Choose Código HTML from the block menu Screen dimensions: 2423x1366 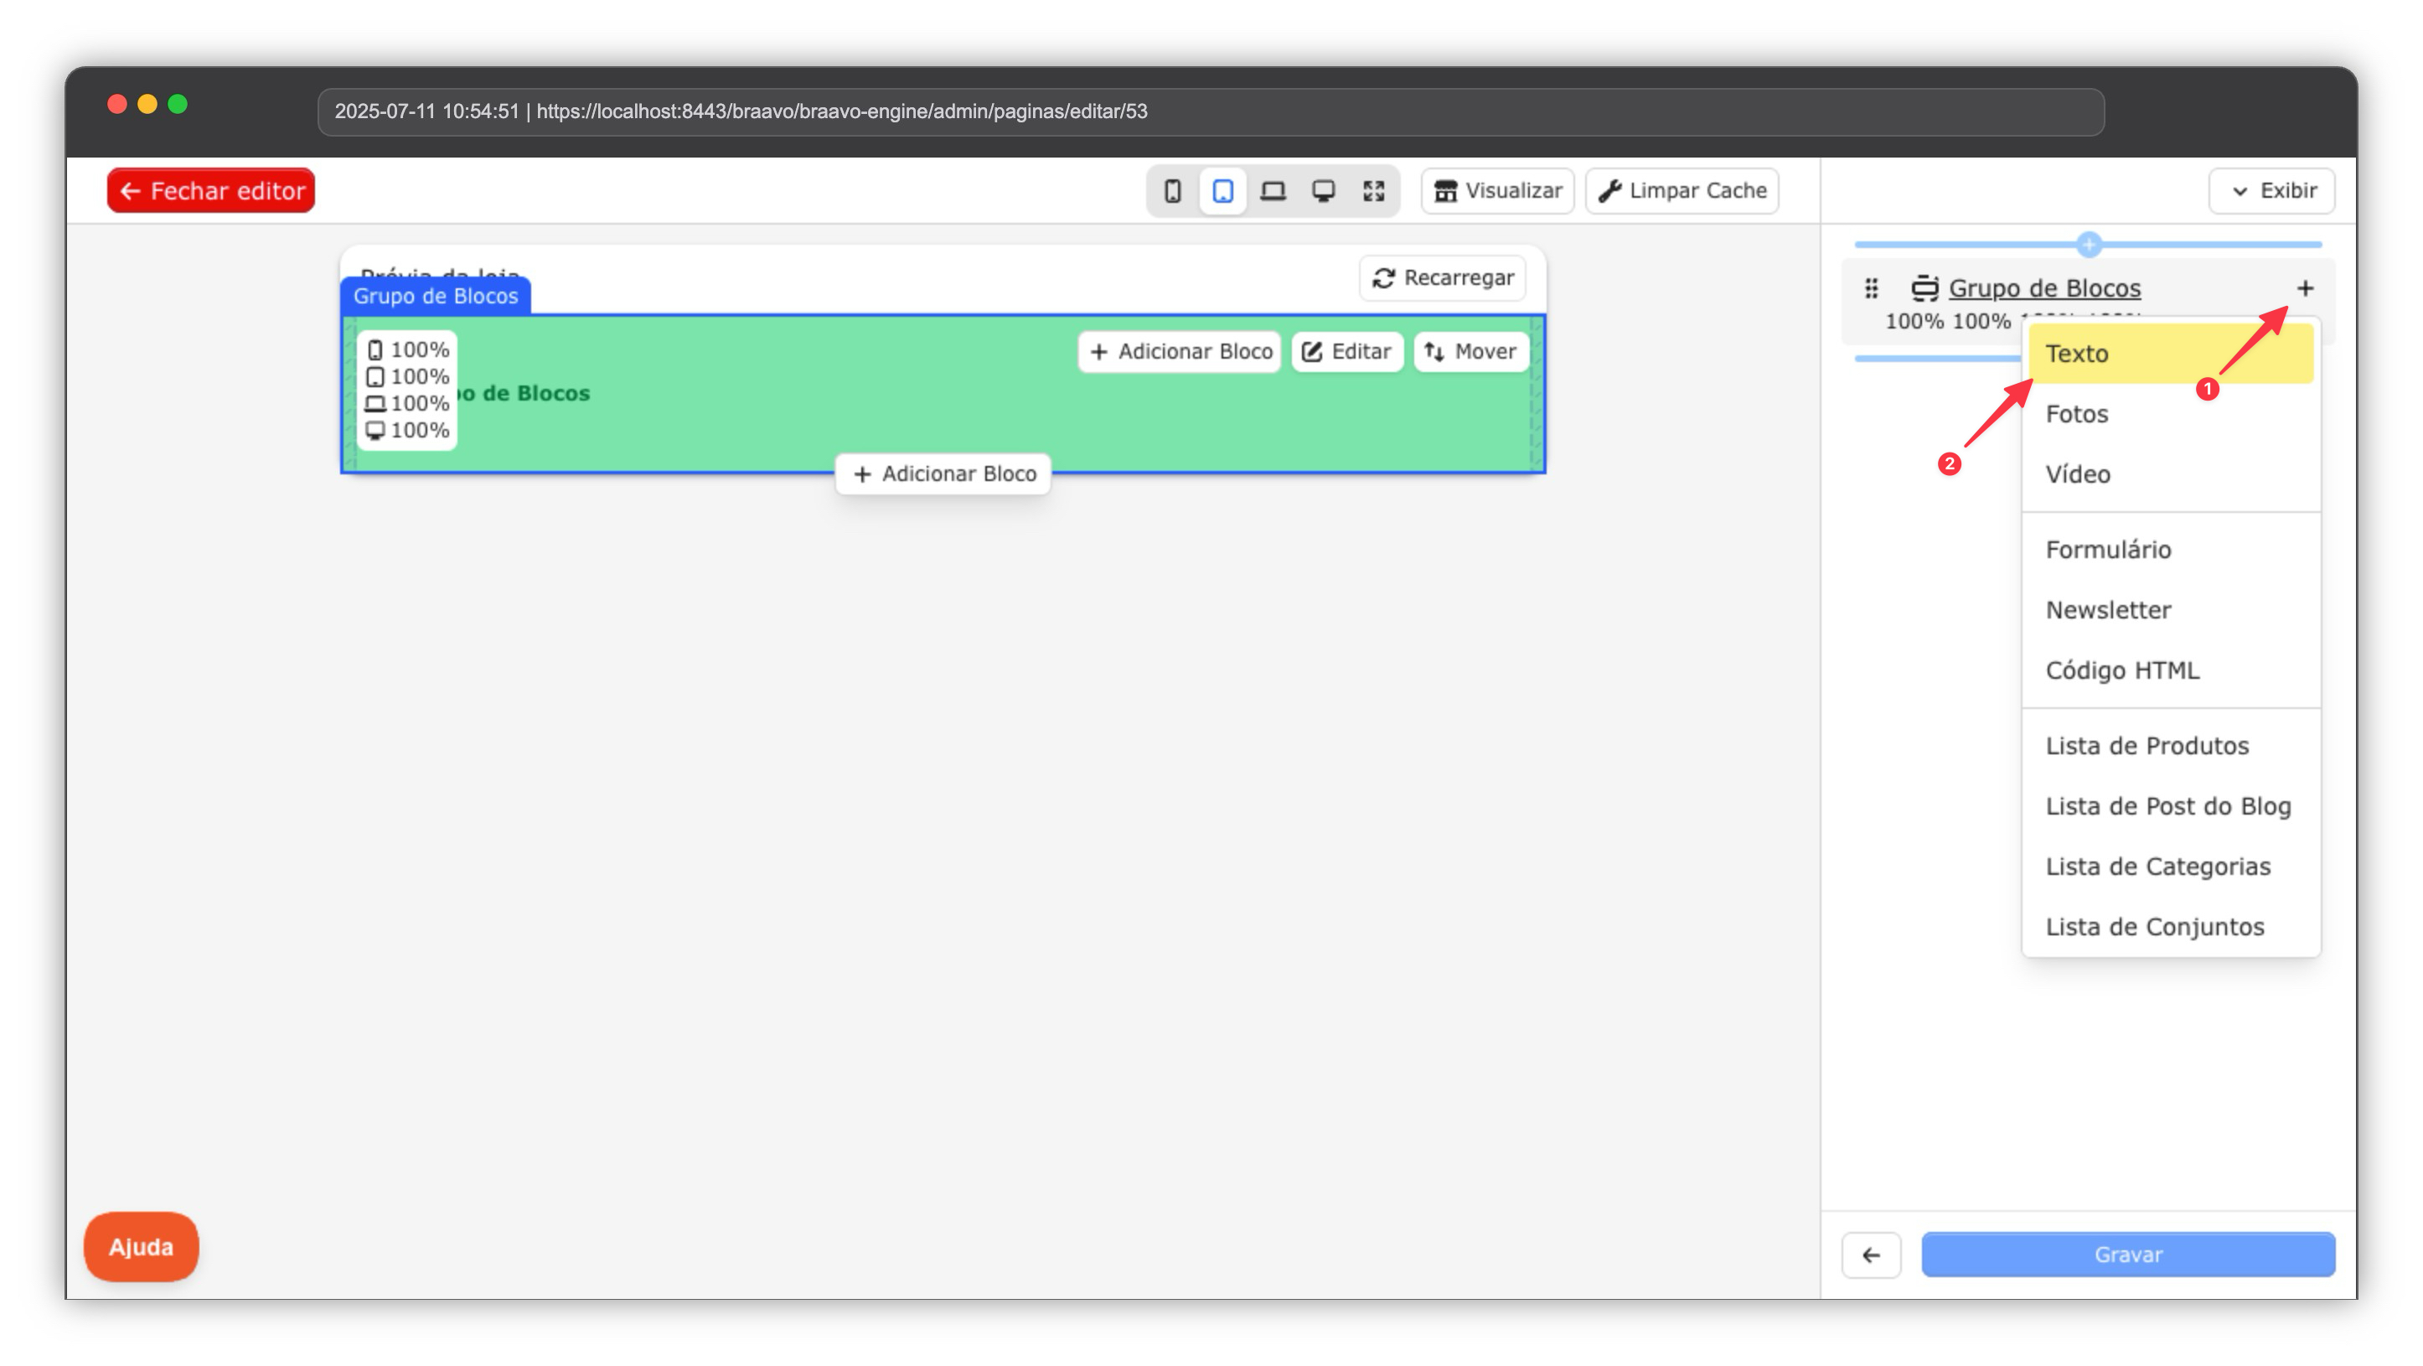(2122, 670)
